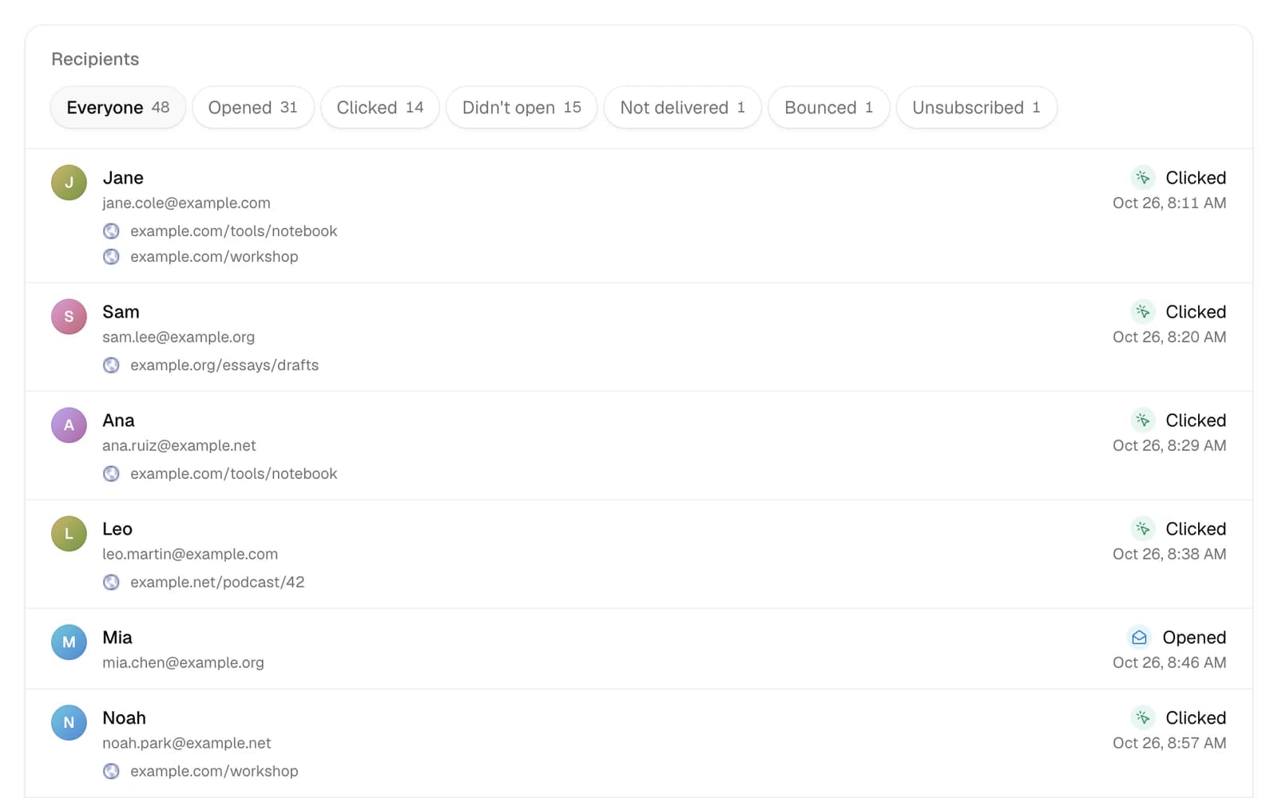
Task: Click the timestamp Oct 26, 8:11 AM
Action: pos(1169,203)
